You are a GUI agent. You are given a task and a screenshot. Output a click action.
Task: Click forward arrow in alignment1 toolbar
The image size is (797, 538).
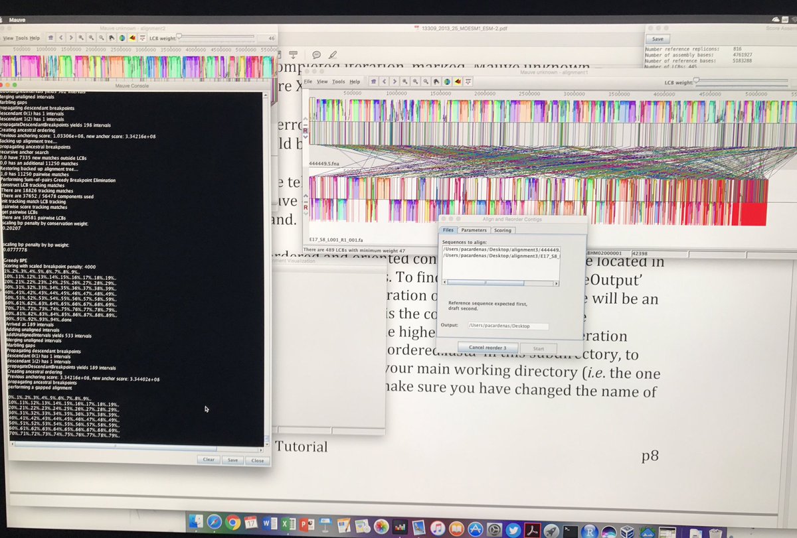pos(395,82)
